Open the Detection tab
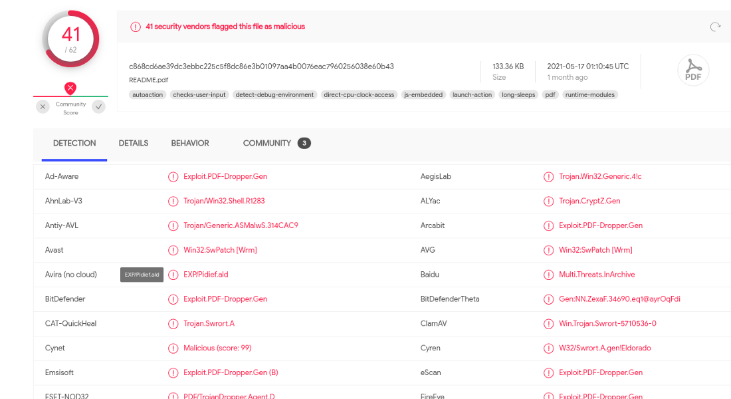731x399 pixels. click(74, 143)
